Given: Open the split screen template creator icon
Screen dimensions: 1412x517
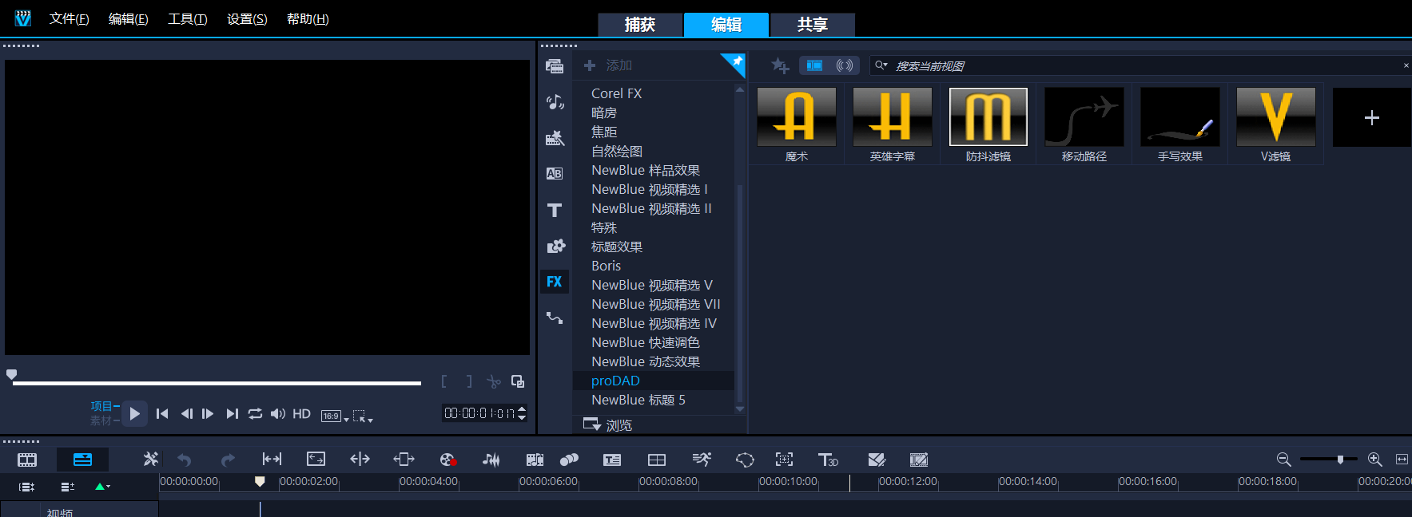Looking at the screenshot, I should (x=657, y=460).
